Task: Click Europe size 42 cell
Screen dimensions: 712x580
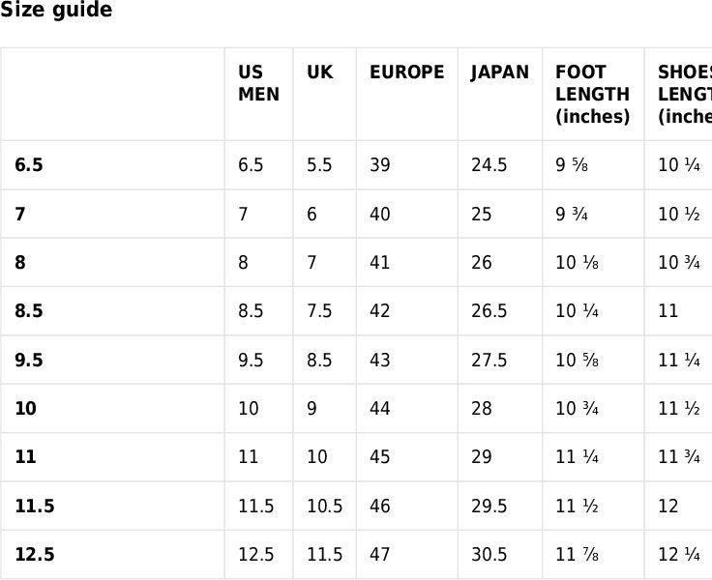Action: click(x=380, y=311)
